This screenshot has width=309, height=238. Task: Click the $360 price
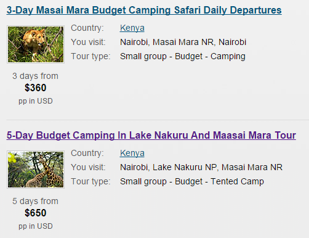coord(36,88)
